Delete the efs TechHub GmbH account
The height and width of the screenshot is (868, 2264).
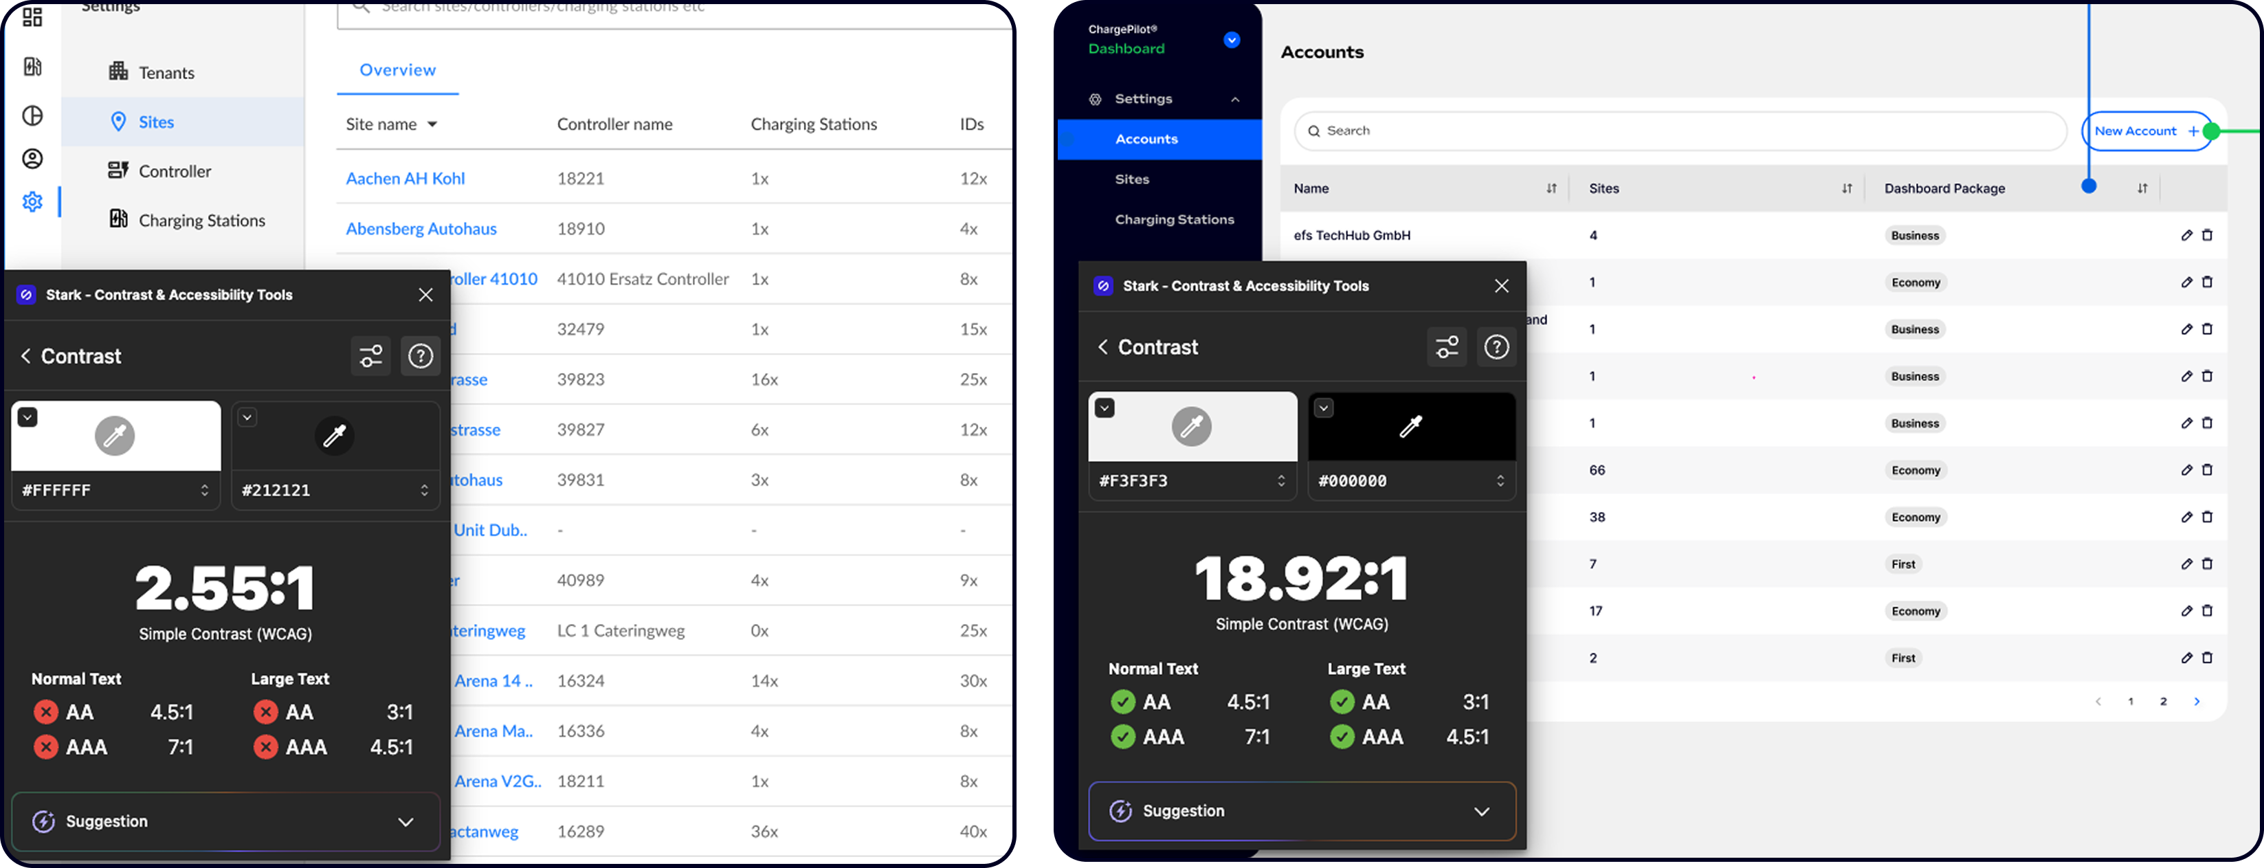click(2207, 234)
